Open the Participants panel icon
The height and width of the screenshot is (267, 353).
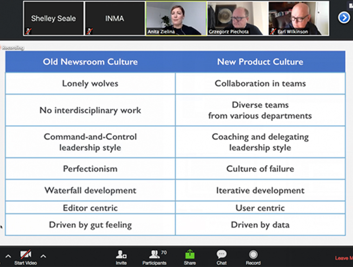pos(154,254)
